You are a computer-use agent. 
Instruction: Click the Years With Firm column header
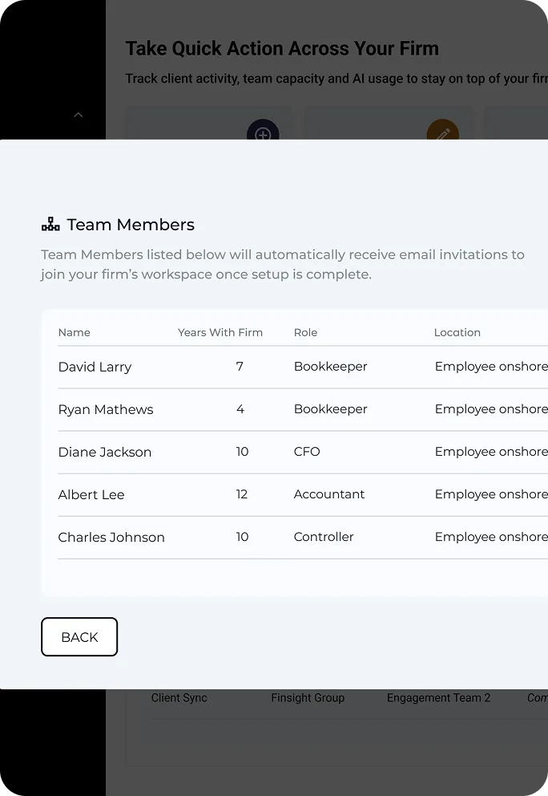click(x=220, y=332)
